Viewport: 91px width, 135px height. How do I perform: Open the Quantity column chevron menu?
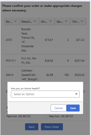[66, 21]
